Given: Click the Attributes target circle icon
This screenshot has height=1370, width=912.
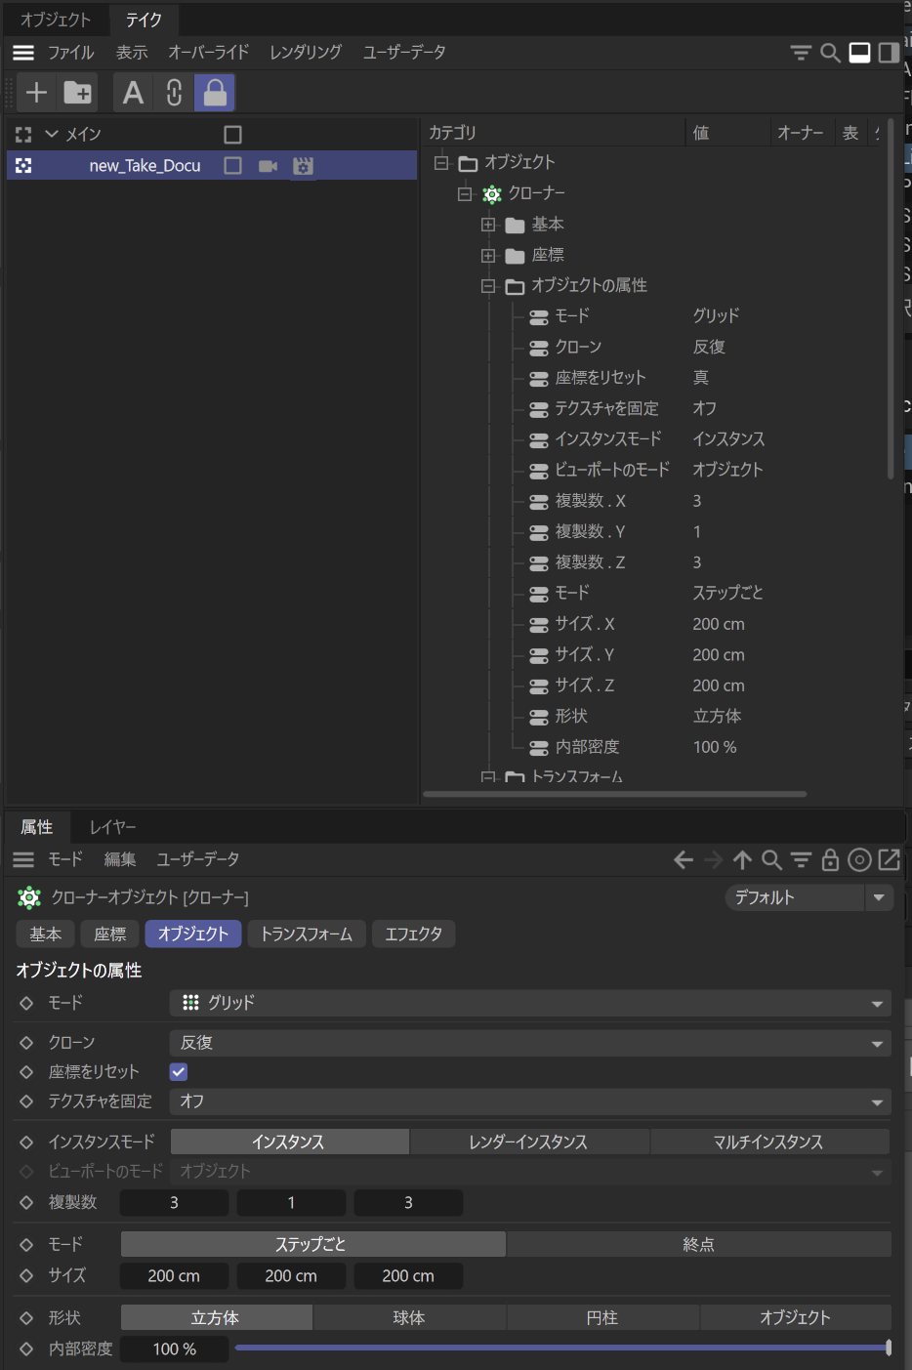Looking at the screenshot, I should 859,859.
